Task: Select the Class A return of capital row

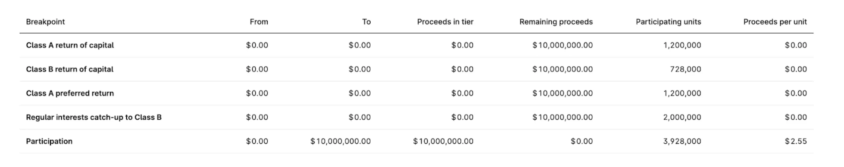Action: [416, 45]
